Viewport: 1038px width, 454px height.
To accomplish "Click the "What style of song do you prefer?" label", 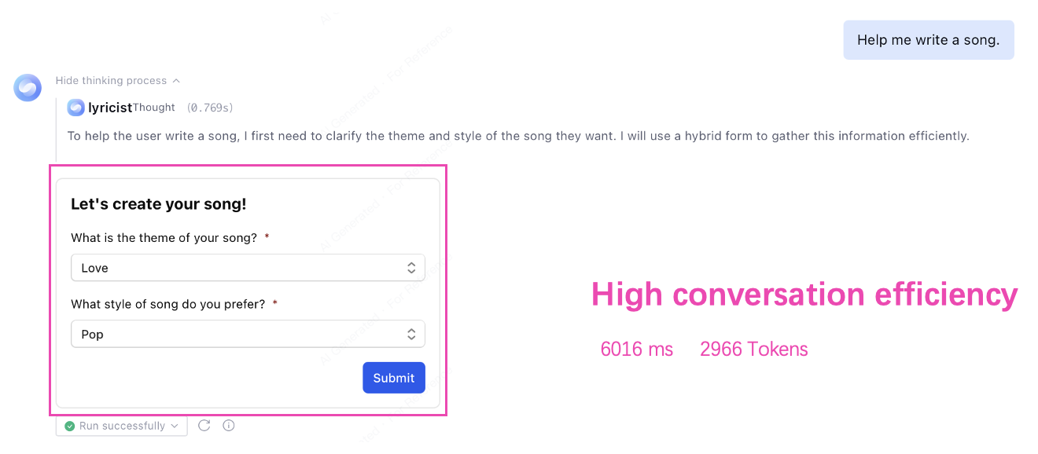I will (x=167, y=304).
